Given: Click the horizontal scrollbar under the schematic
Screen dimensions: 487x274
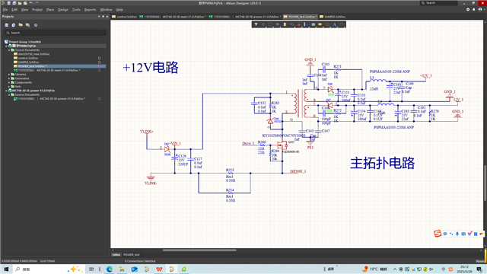Looking at the screenshot, I should pyautogui.click(x=199, y=250).
